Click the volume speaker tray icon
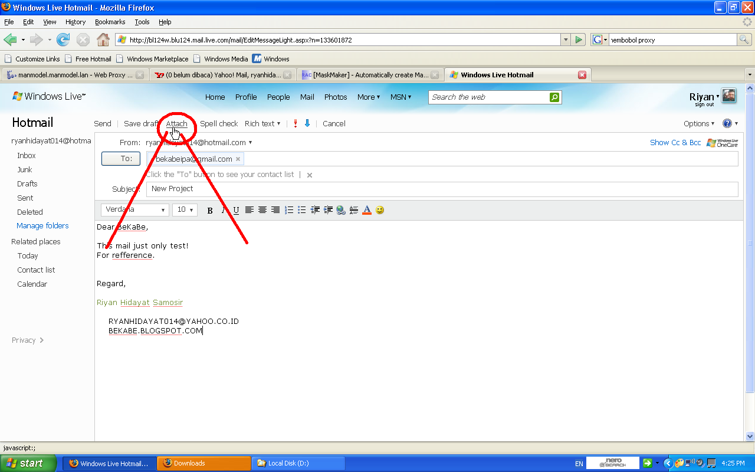 (700, 463)
